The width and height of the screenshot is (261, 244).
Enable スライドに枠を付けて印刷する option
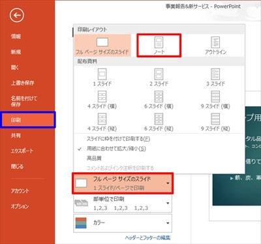coord(119,139)
